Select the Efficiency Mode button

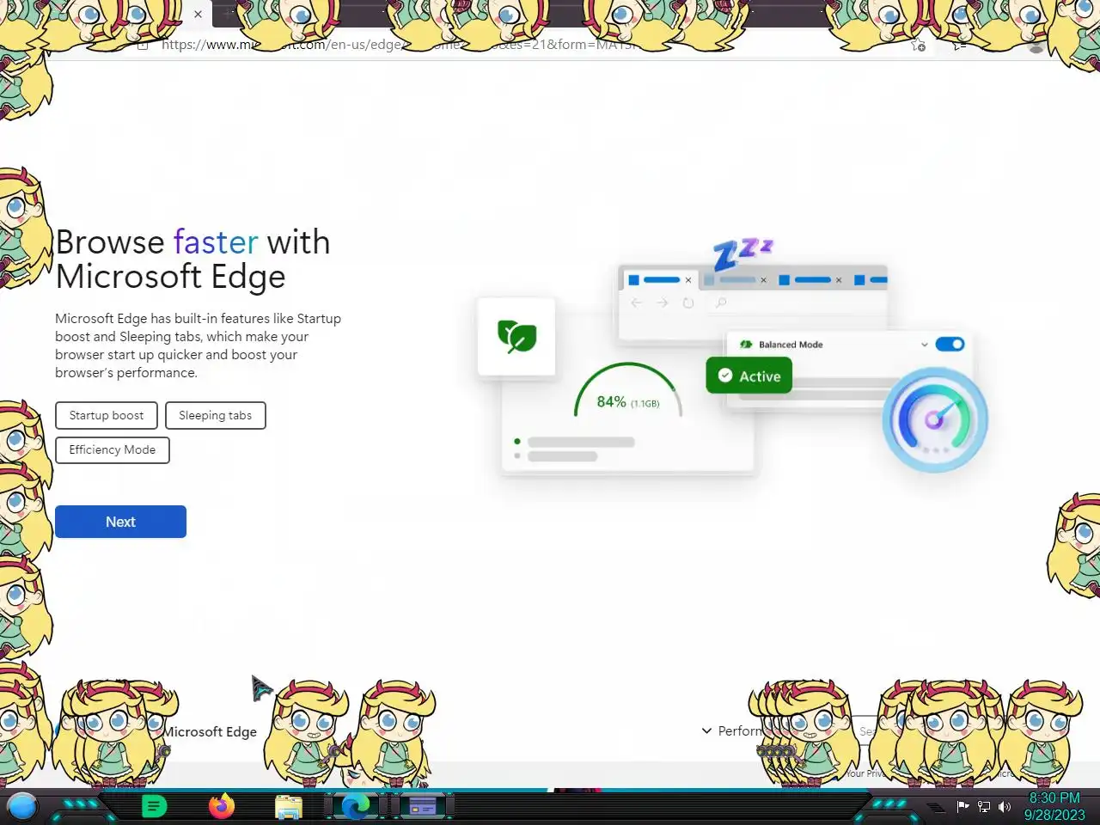(x=113, y=449)
